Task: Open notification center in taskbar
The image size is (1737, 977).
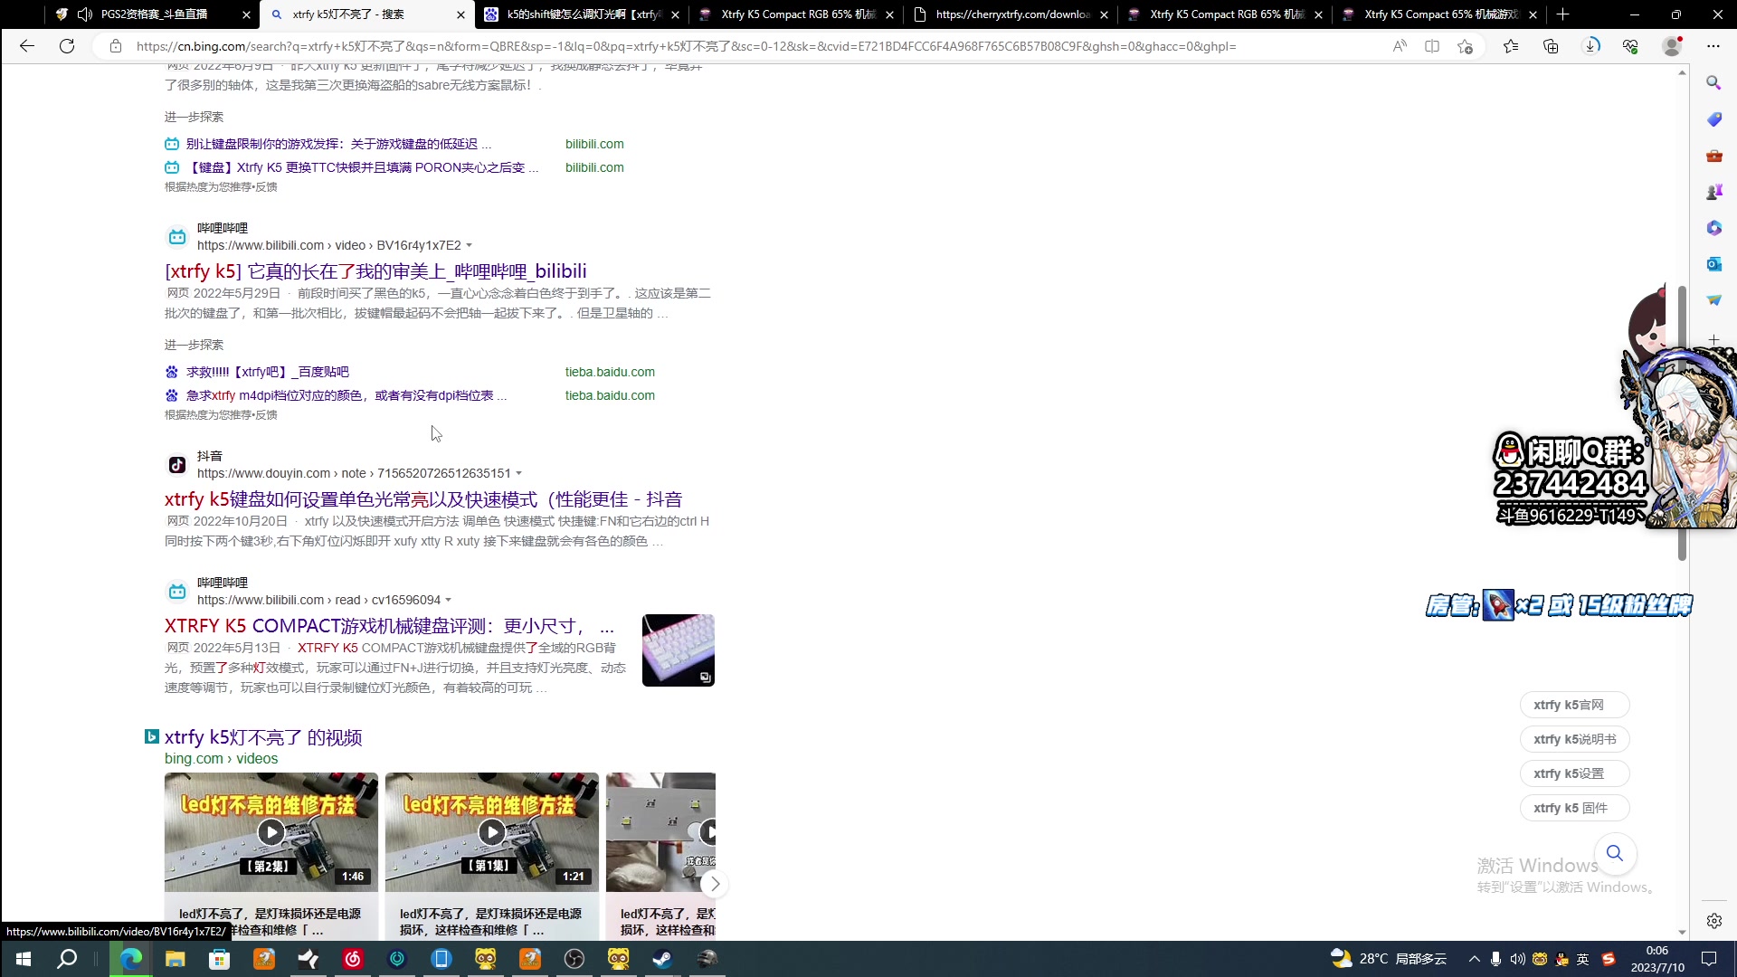Action: pyautogui.click(x=1709, y=959)
